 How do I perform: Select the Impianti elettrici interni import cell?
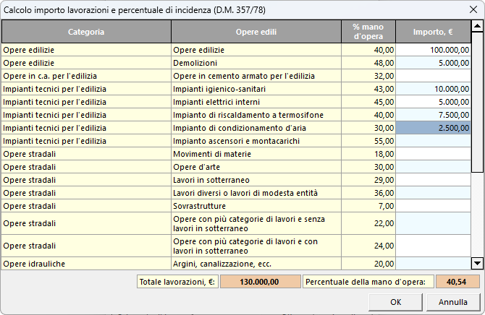click(x=433, y=102)
